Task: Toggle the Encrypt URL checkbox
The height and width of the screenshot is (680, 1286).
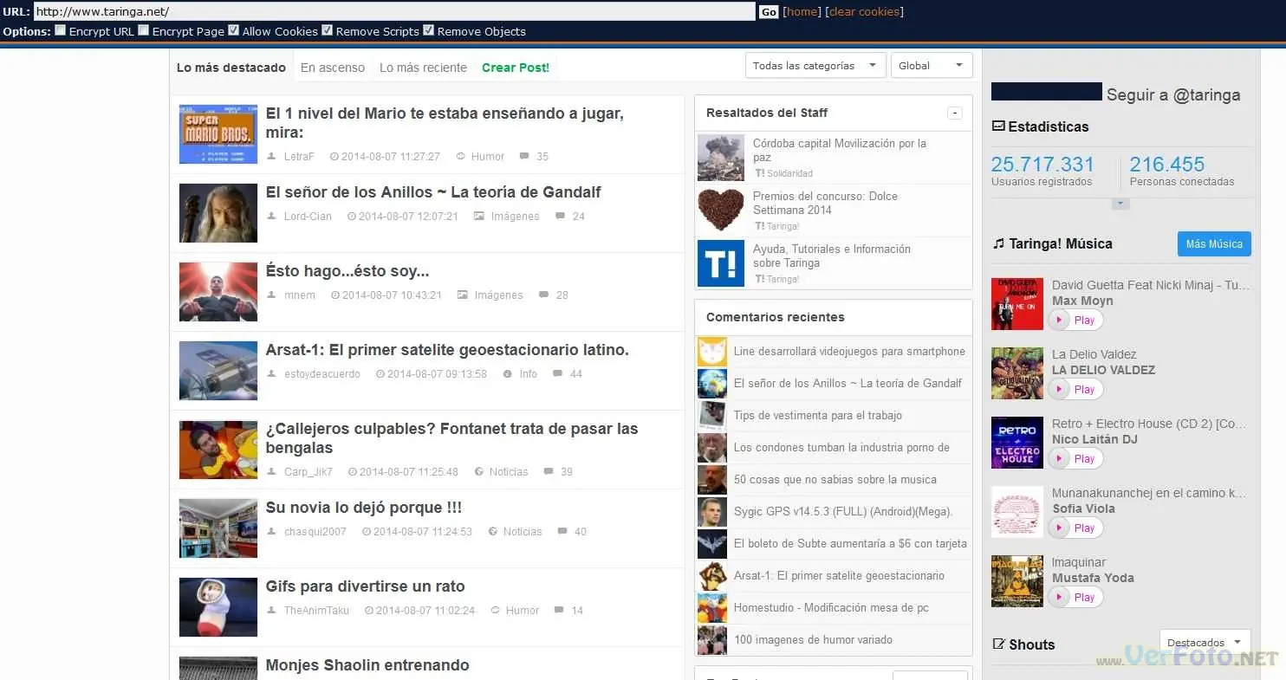Action: coord(60,30)
